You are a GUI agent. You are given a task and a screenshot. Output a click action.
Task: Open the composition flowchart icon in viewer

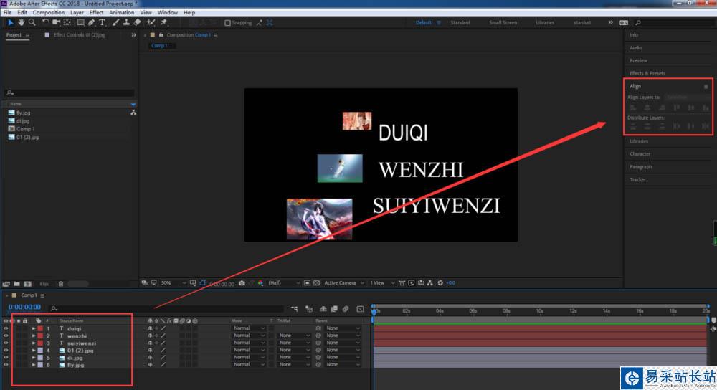tap(429, 283)
